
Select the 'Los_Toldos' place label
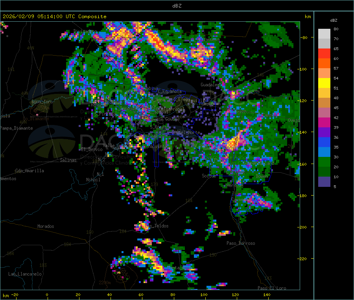[157, 226]
